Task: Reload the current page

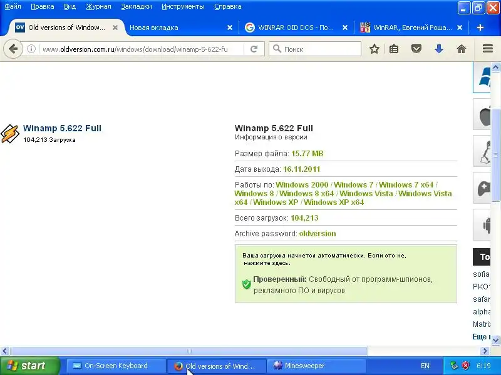Action: click(254, 49)
